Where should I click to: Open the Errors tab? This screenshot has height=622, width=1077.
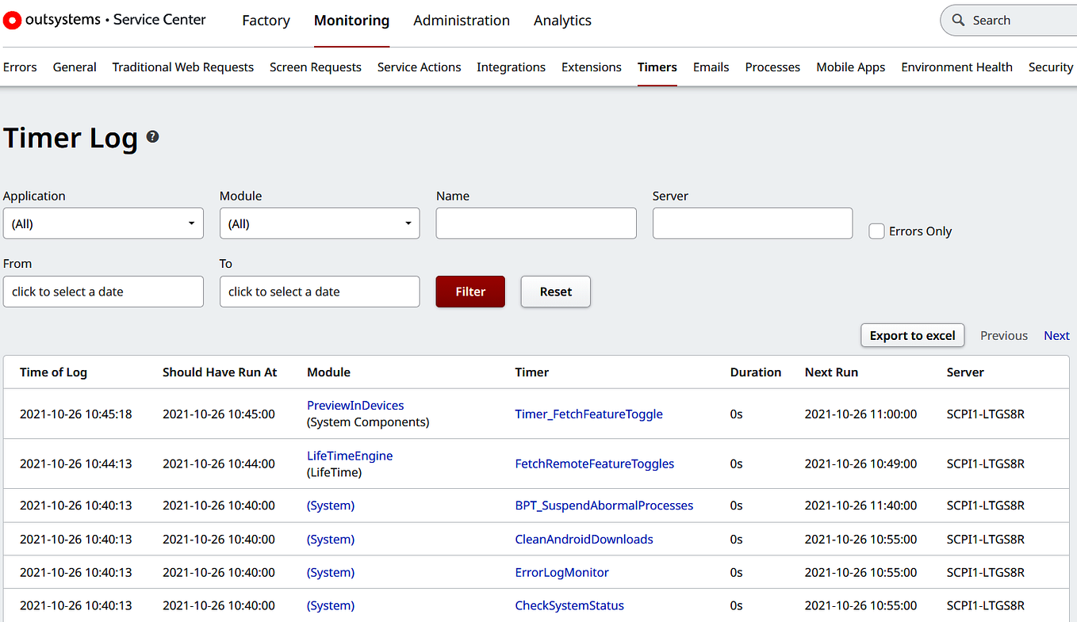(20, 67)
